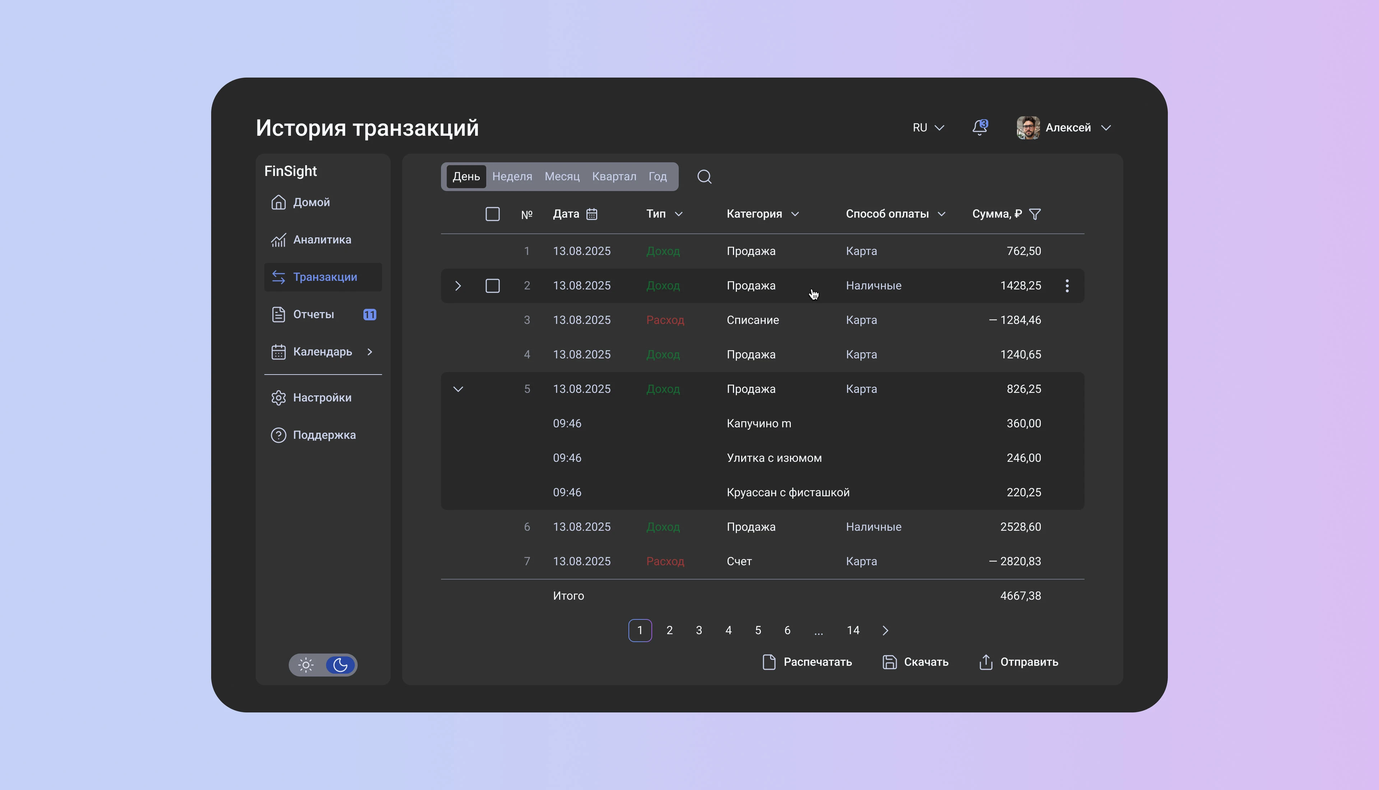Click the Отправить button

[x=1018, y=662]
